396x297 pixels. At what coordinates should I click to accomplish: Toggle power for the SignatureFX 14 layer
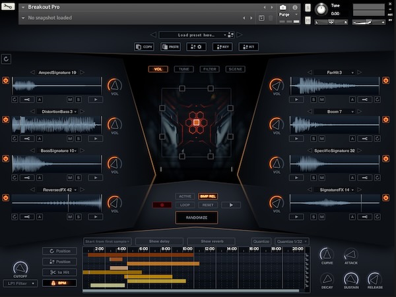click(x=385, y=198)
